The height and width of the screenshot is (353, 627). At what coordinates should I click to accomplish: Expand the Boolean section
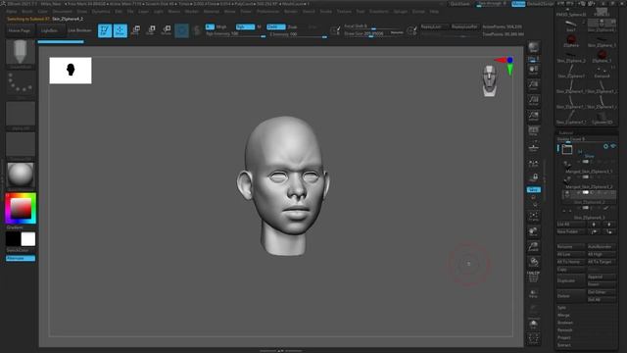(565, 323)
